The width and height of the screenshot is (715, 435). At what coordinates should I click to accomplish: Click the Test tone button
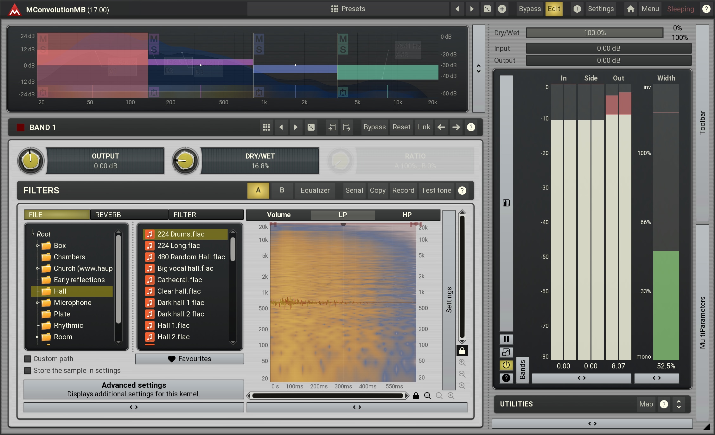coord(436,190)
